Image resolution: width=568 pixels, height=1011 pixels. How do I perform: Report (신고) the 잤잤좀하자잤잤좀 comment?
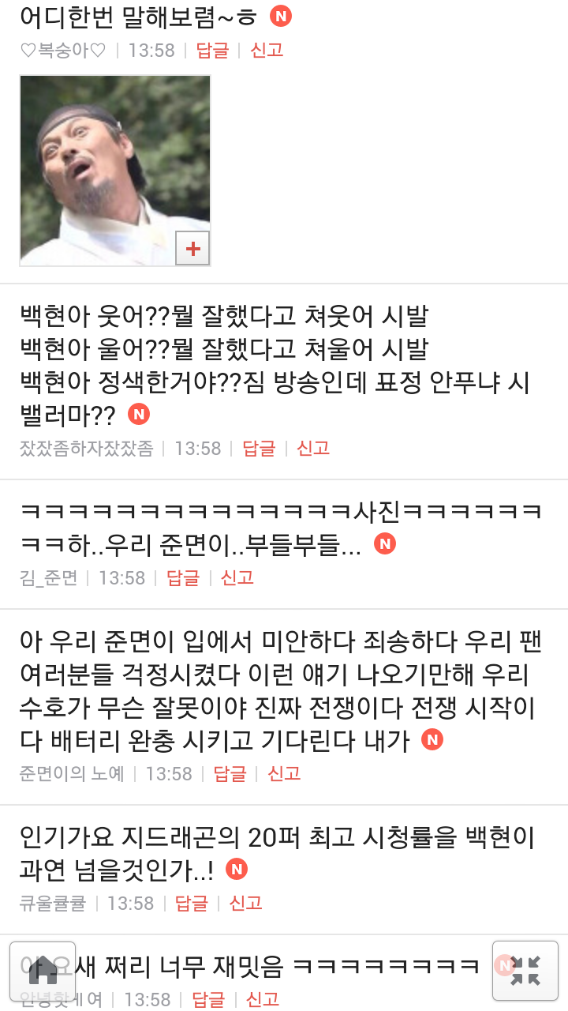point(313,449)
